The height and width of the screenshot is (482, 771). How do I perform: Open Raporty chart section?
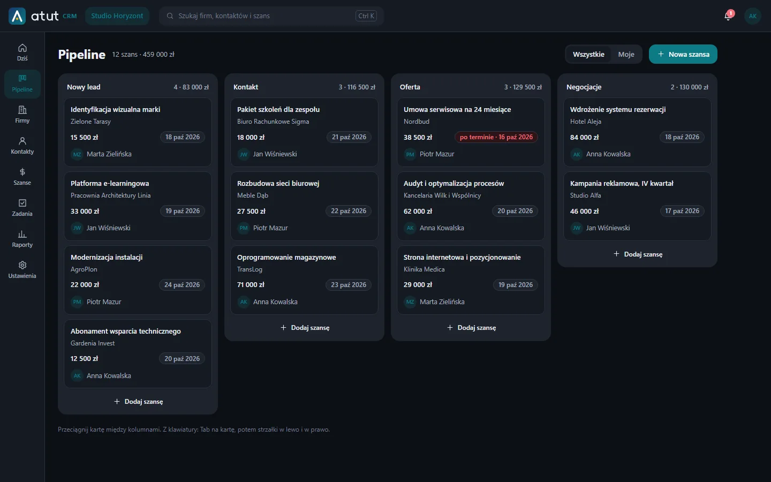click(22, 239)
